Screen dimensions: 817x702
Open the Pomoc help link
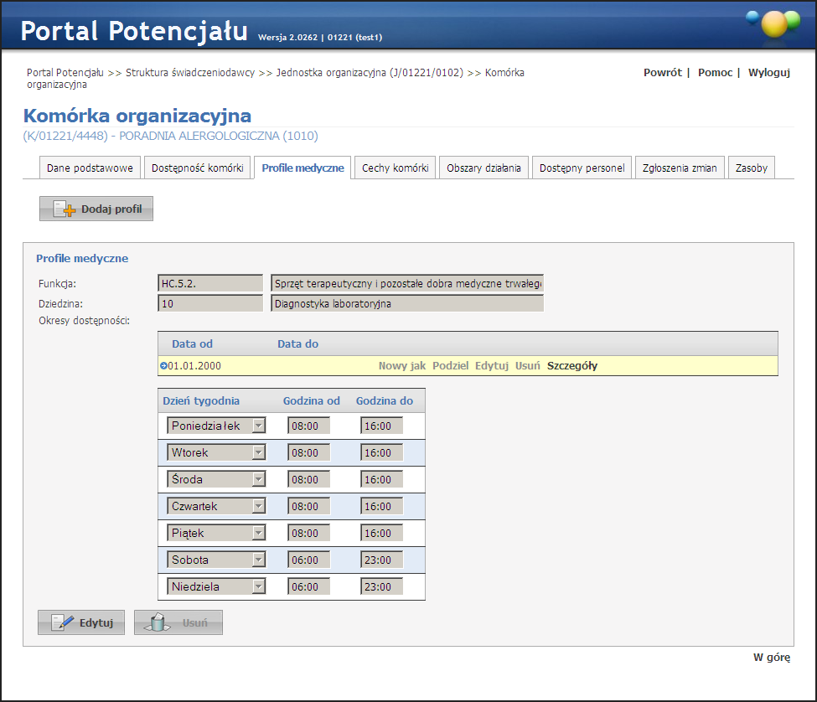(715, 73)
